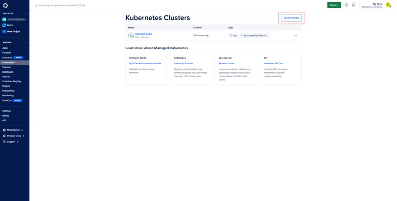Click the New Project plus icon
Image resolution: width=397 pixels, height=201 pixels.
coord(4,32)
